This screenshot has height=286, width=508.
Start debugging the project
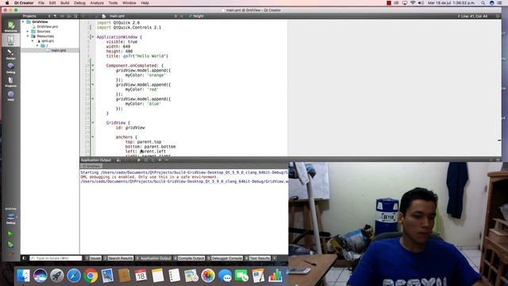[x=10, y=244]
